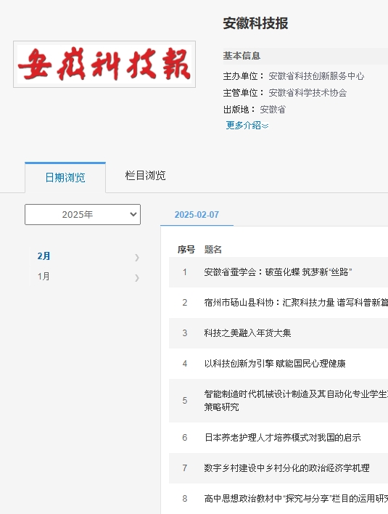Image resolution: width=388 pixels, height=514 pixels.
Task: Select the 2月 month item
Action: 44,256
